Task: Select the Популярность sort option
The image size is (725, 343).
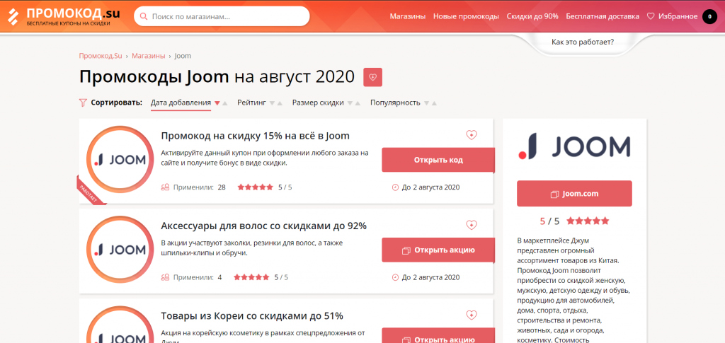Action: [x=395, y=103]
